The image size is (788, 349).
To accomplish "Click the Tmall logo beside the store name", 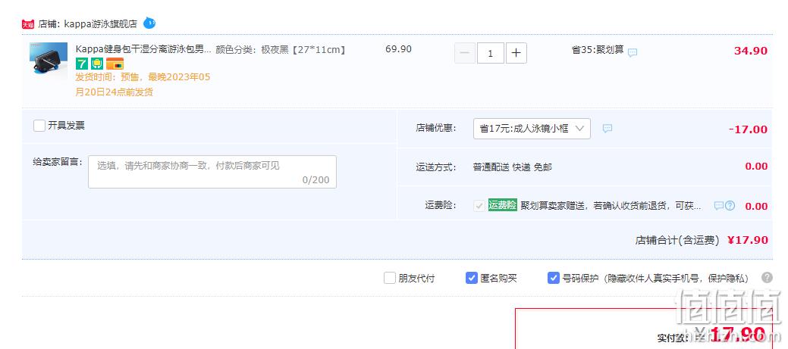I will click(x=28, y=24).
